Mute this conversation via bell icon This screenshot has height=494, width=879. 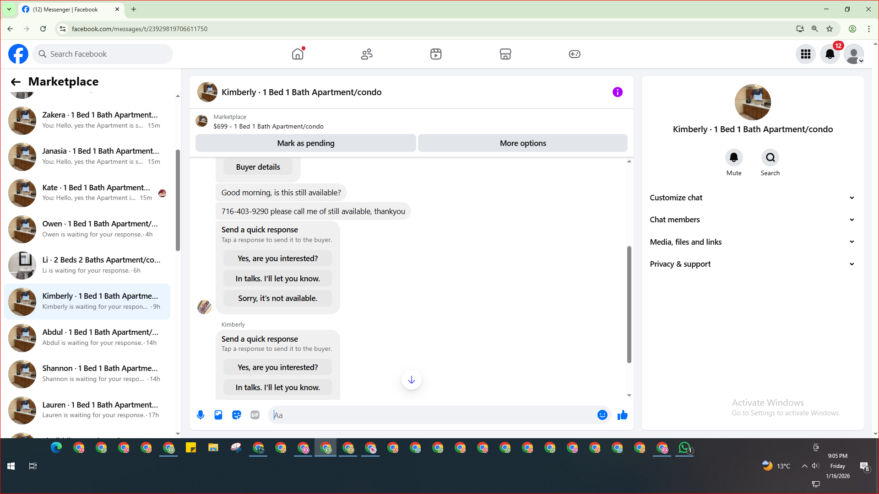pyautogui.click(x=733, y=158)
